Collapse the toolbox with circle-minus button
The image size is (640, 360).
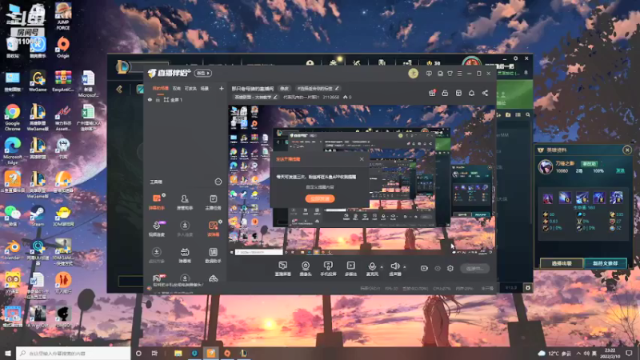218,182
